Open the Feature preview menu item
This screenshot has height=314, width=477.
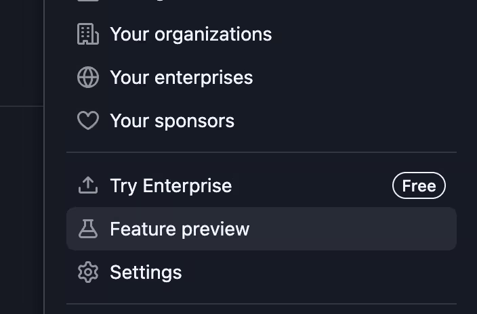(180, 229)
